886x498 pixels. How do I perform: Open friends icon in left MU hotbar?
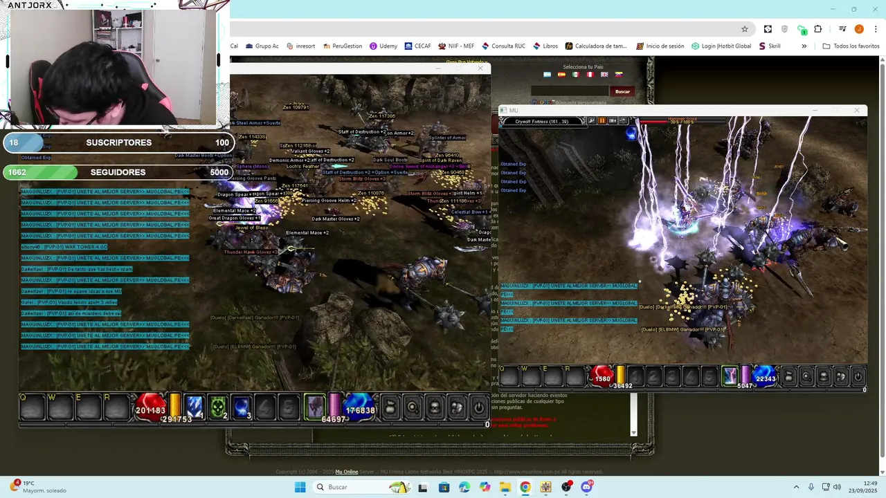(457, 407)
